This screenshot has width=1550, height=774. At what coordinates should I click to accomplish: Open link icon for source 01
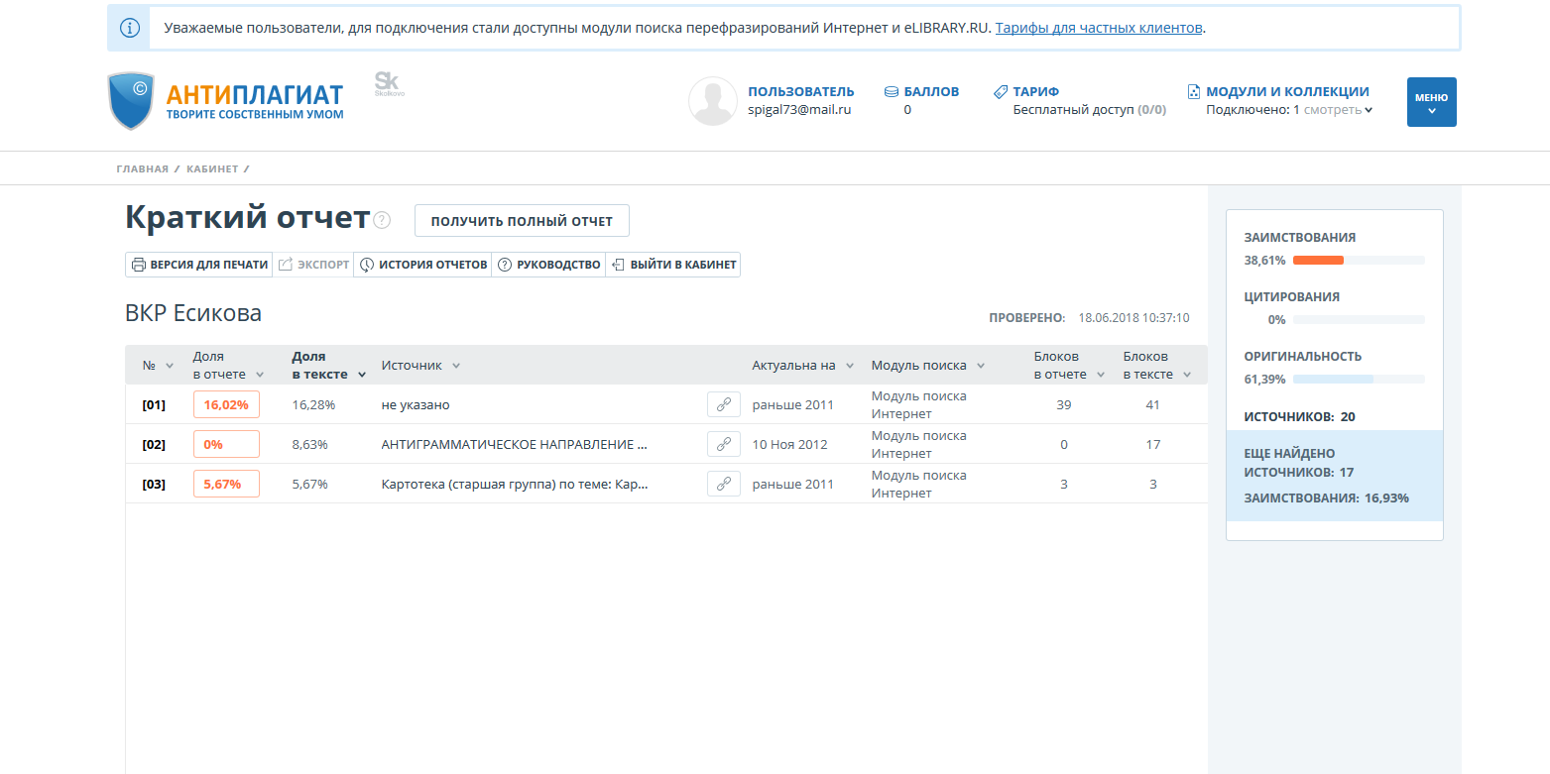(723, 404)
